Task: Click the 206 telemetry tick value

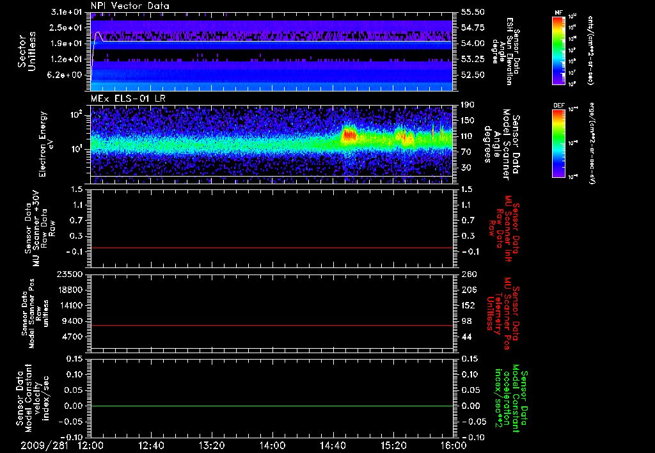Action: pos(468,290)
